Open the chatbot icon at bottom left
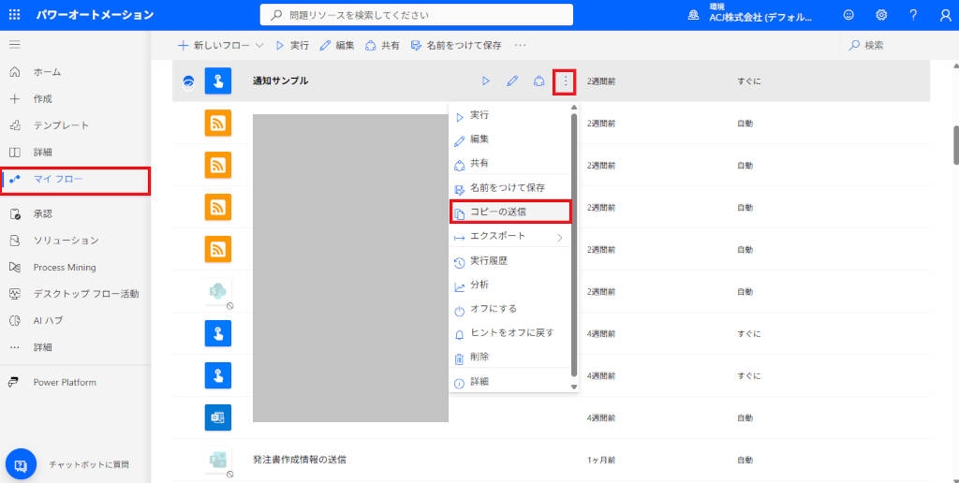Screen dimensions: 959x483 [21, 464]
